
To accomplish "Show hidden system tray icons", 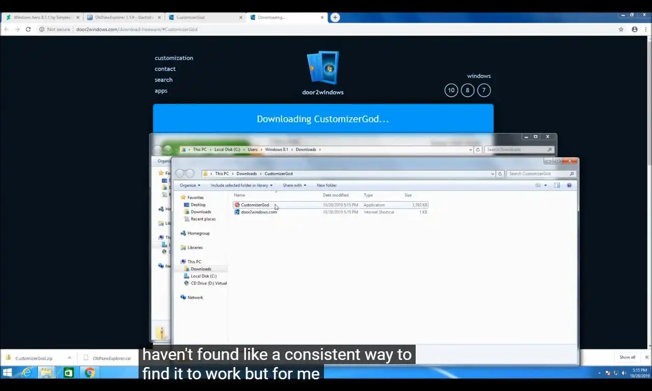I will (x=599, y=373).
